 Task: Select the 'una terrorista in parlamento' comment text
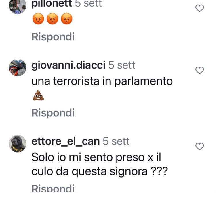click(x=102, y=81)
